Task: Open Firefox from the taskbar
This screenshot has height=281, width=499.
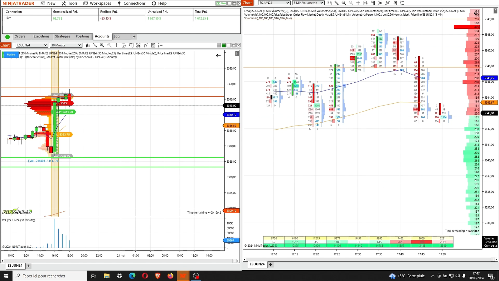Action: pyautogui.click(x=170, y=276)
